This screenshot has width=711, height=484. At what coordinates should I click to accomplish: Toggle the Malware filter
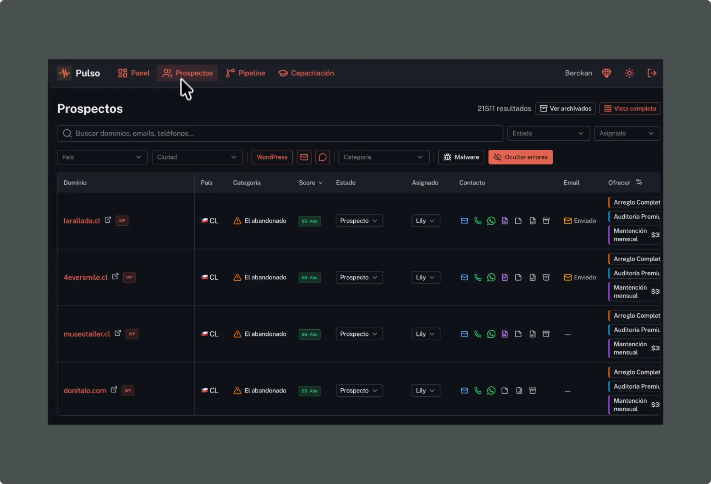pos(461,157)
